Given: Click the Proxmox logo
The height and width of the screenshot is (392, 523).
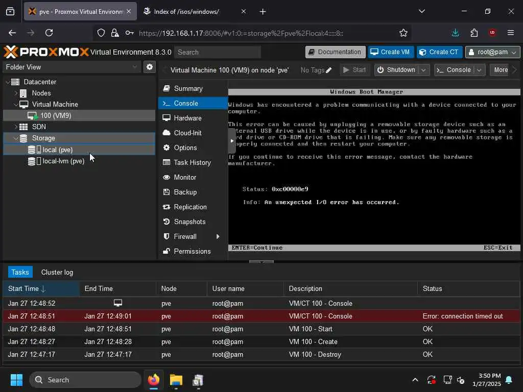Looking at the screenshot, I should [x=46, y=52].
